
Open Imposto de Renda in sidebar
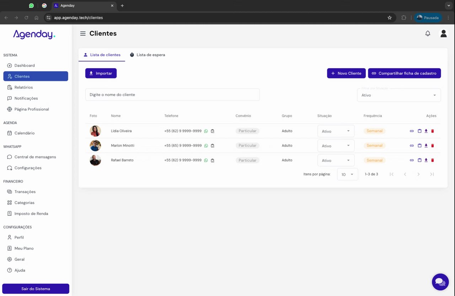coord(36,214)
